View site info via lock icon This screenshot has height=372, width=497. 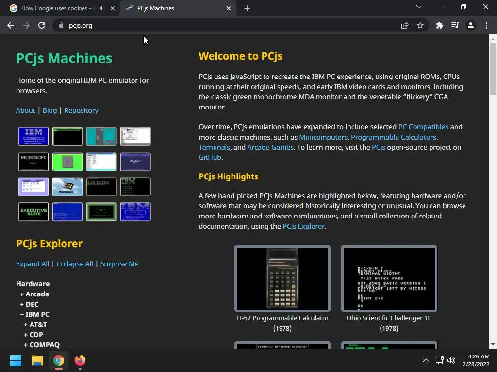61,25
